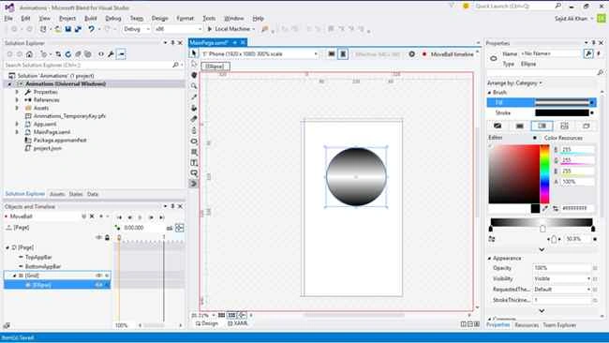
Task: Click middle gradient stop on gradient bar
Action: click(542, 230)
